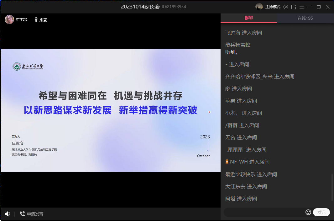The image size is (334, 221).
Task: Click the NF-WH user badge icon
Action: (227, 162)
